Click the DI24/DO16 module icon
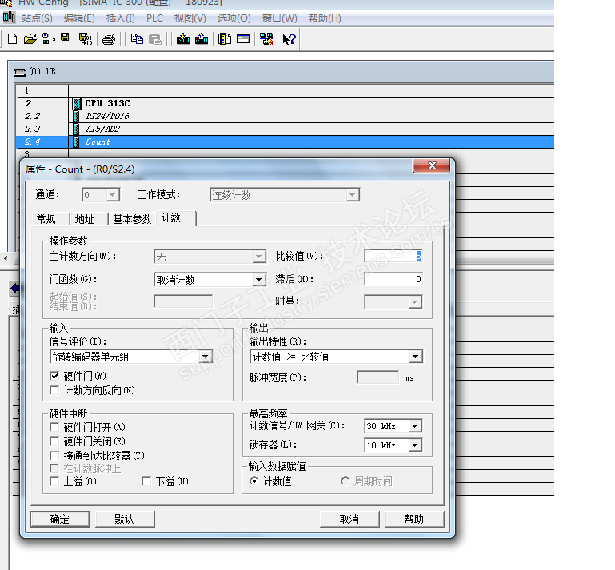The height and width of the screenshot is (570, 615). 77,116
